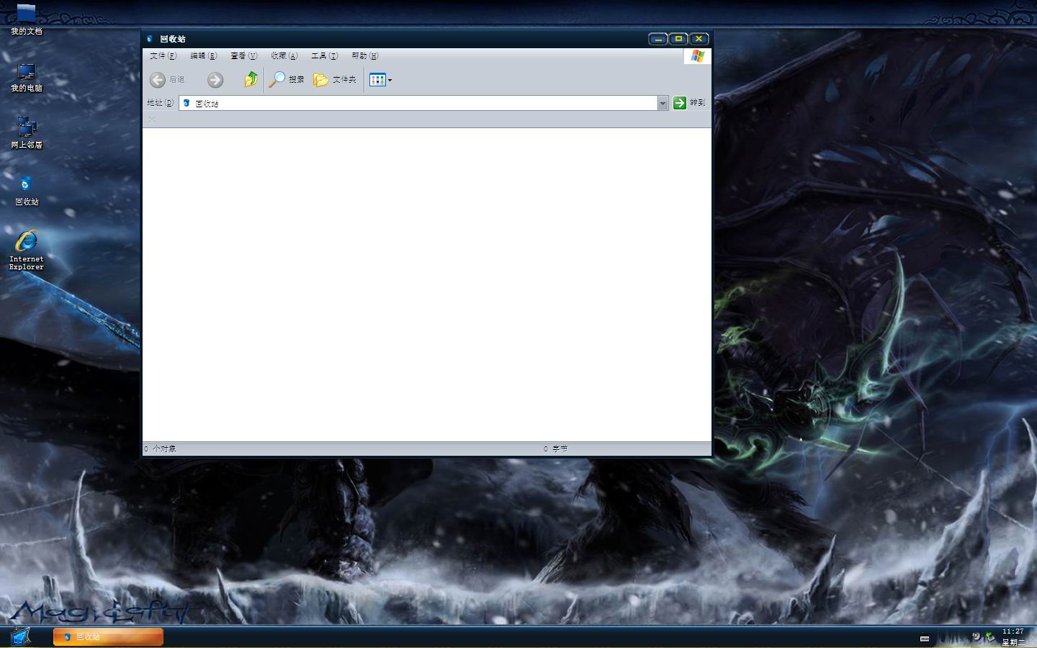Screen dimensions: 1037x648
Task: Click the '0 个对象' status bar text
Action: (x=160, y=449)
